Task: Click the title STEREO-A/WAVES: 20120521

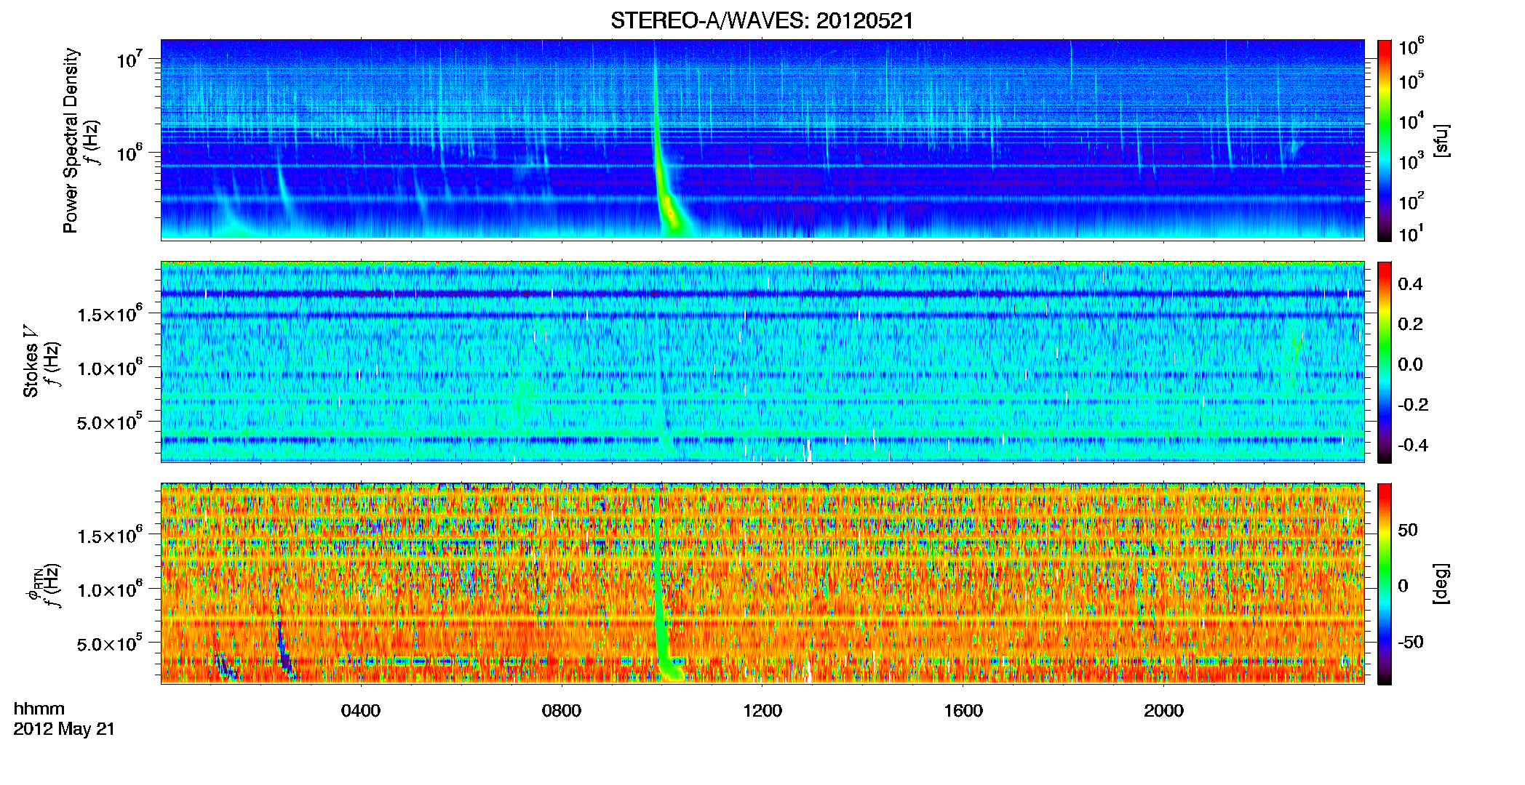Action: 762,20
